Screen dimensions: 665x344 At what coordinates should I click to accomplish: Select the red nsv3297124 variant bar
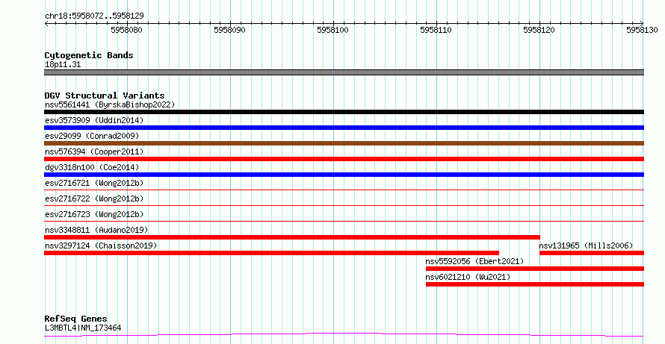pyautogui.click(x=271, y=253)
